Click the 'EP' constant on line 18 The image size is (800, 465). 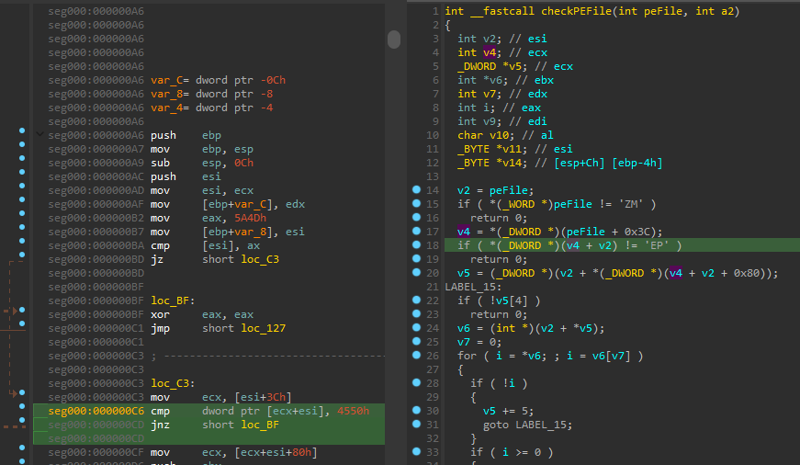656,245
